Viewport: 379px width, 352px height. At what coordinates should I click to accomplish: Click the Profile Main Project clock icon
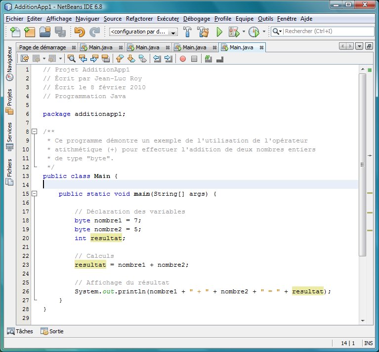[254, 32]
